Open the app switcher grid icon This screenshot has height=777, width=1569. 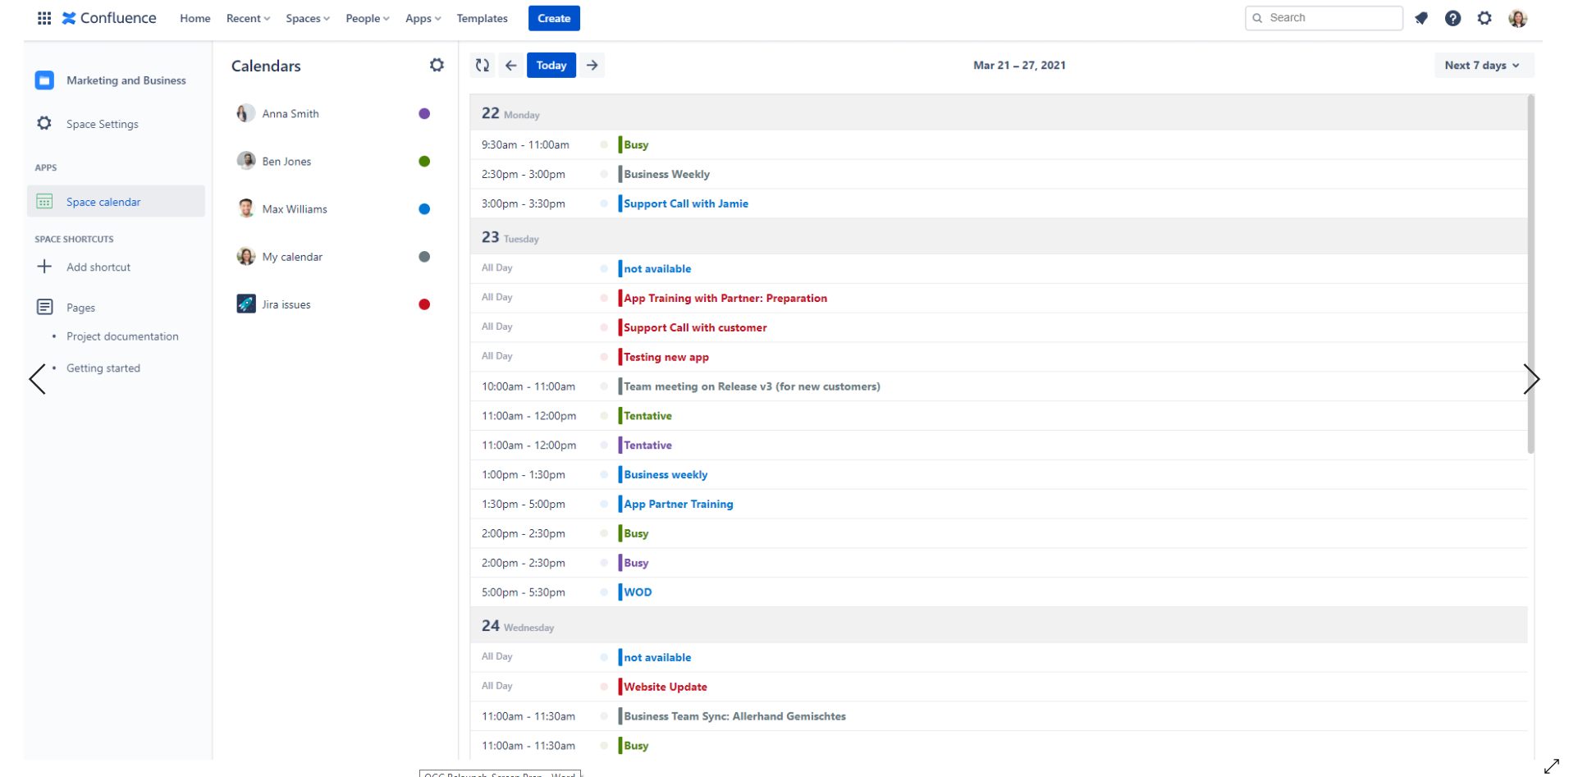click(x=44, y=18)
